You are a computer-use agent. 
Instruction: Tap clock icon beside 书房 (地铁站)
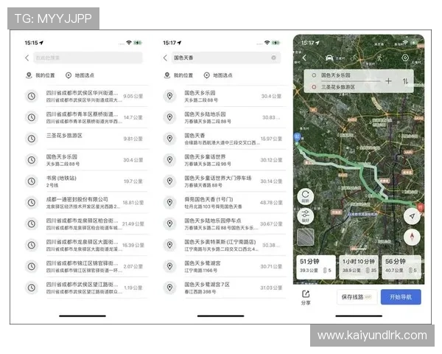point(32,181)
